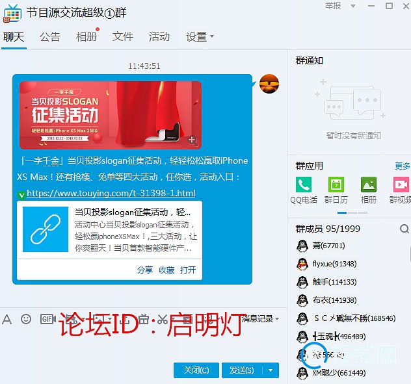The image size is (411, 384).
Task: Click the magnifier on the promo image
Action: (x=192, y=140)
